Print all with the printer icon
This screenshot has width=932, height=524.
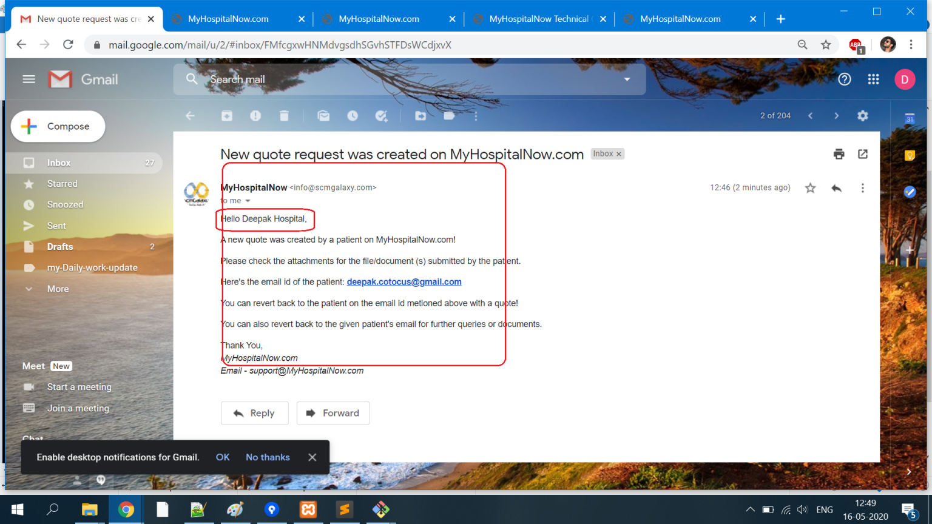click(839, 154)
